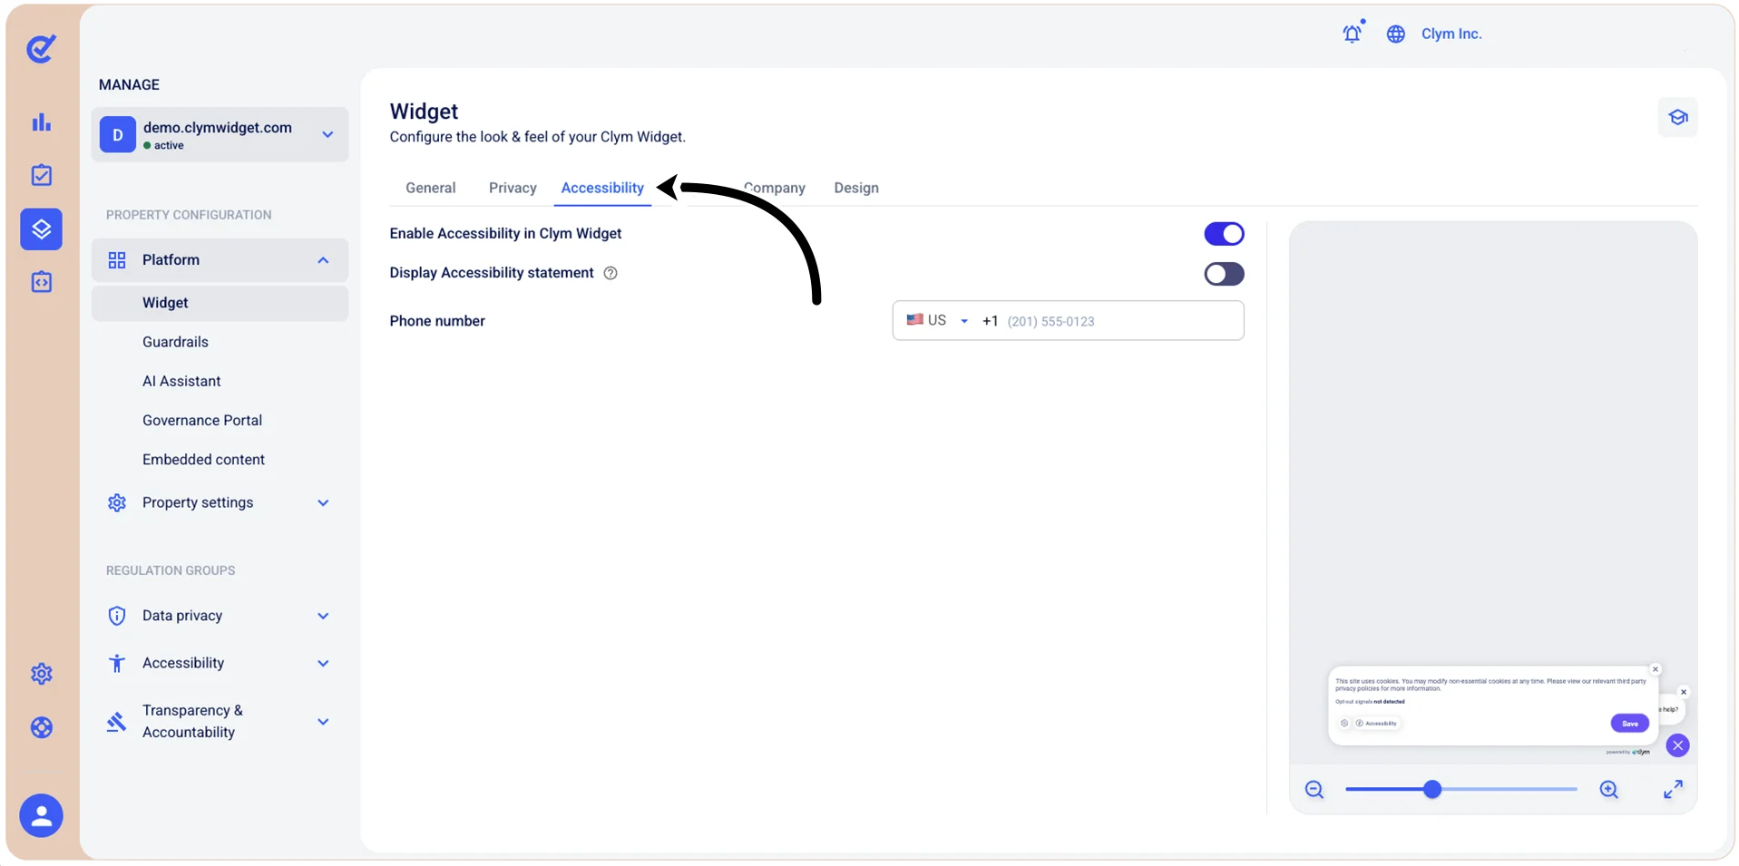The height and width of the screenshot is (866, 1739).
Task: Open the code calendar icon in the sidebar
Action: pos(41,282)
